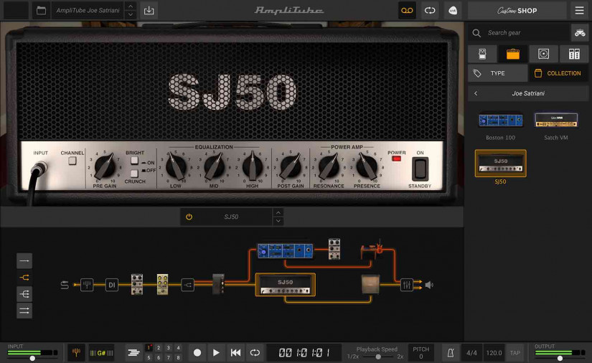Open the SJ50 model name selector
592x363 pixels.
pyautogui.click(x=231, y=217)
